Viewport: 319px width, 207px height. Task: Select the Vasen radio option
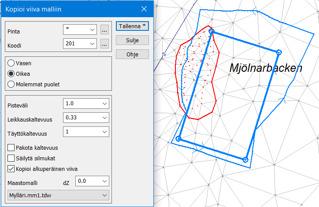[x=11, y=63]
